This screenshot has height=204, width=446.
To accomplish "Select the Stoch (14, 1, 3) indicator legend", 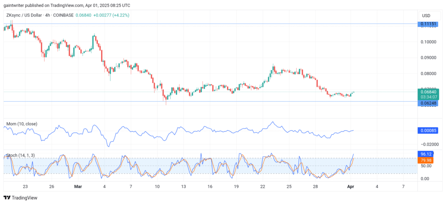I will [21, 155].
